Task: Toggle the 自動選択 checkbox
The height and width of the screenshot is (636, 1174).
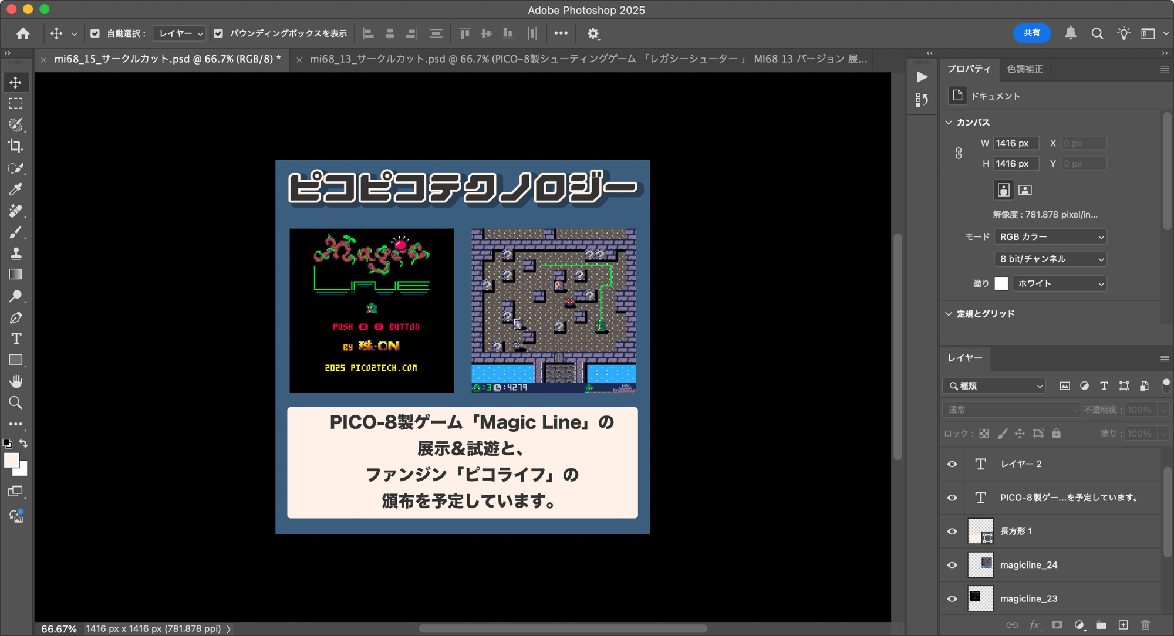Action: [x=95, y=33]
